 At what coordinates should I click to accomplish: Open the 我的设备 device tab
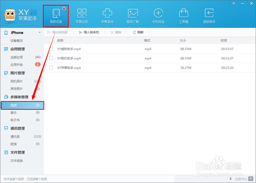pos(56,16)
